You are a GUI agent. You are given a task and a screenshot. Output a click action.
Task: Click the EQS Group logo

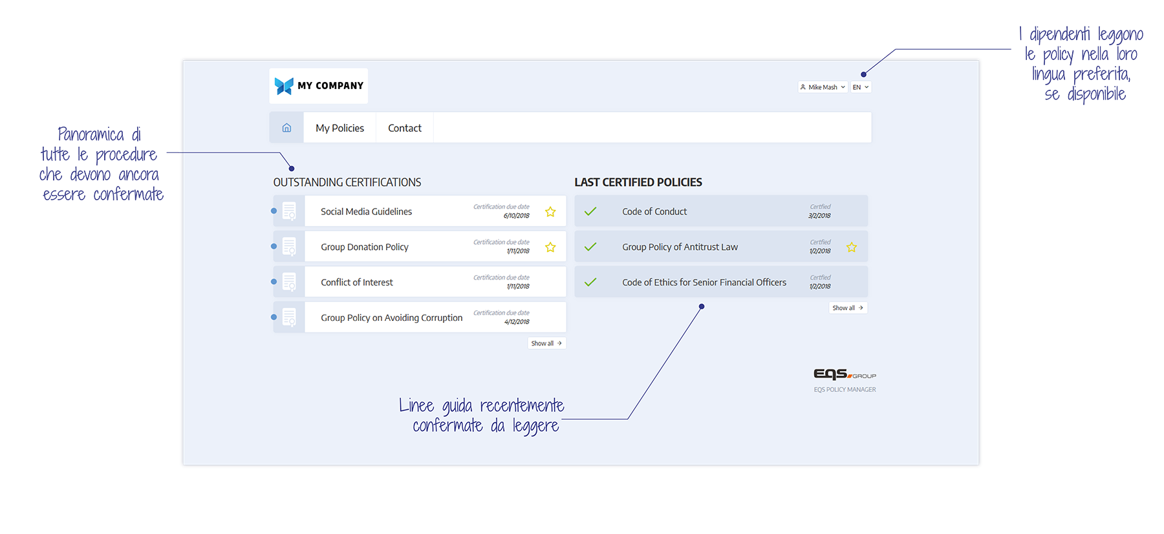coord(845,375)
